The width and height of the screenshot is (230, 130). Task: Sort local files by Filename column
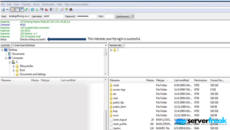[12, 80]
